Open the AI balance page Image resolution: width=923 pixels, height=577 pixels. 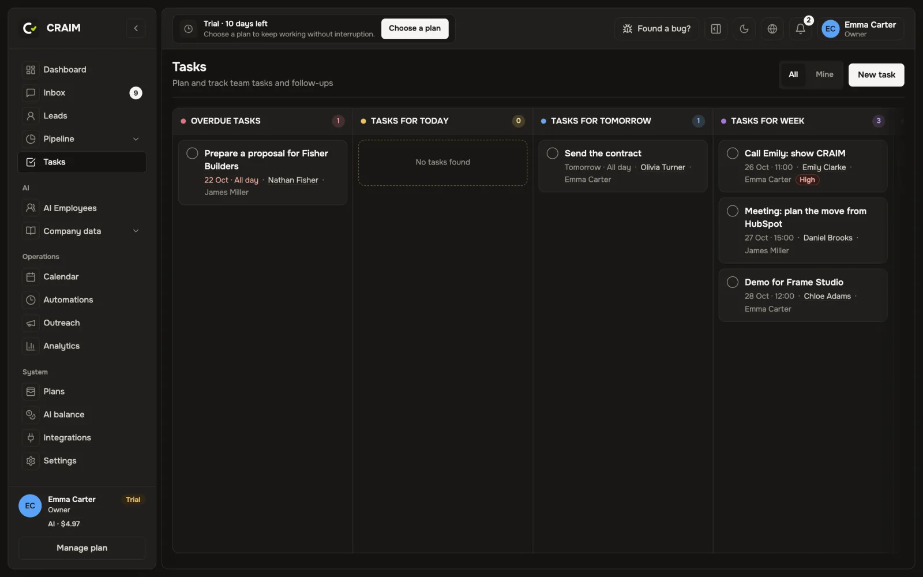(x=82, y=415)
